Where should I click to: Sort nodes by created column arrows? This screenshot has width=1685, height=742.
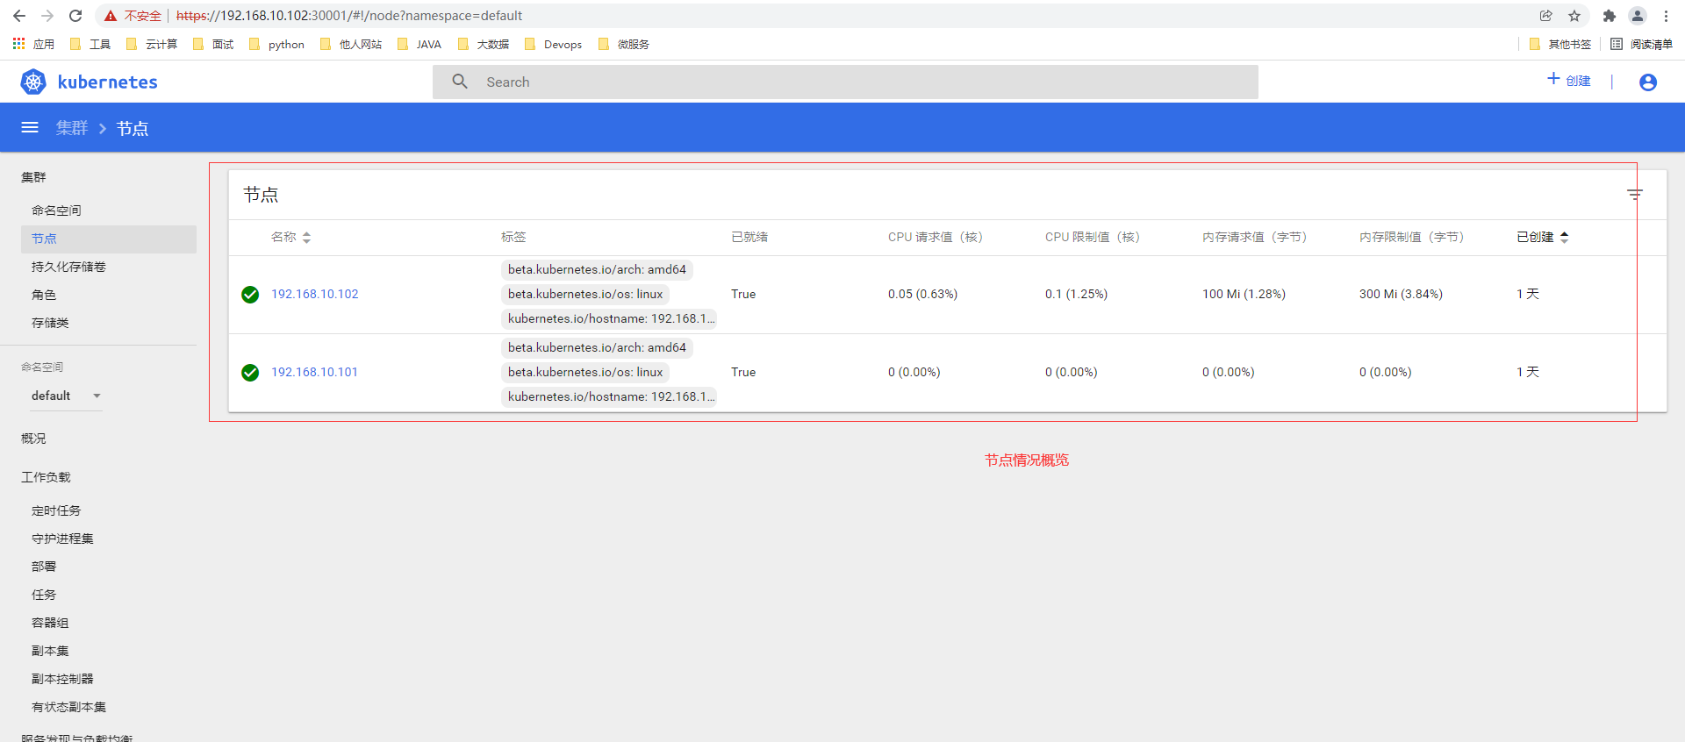coord(1565,237)
